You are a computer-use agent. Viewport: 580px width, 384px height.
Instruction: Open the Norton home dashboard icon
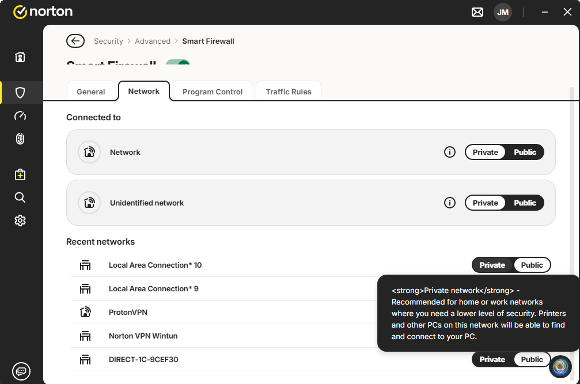20,57
